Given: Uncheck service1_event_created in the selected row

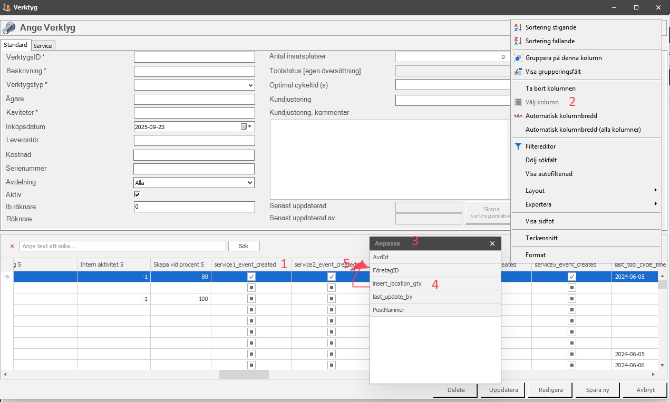Looking at the screenshot, I should point(251,277).
